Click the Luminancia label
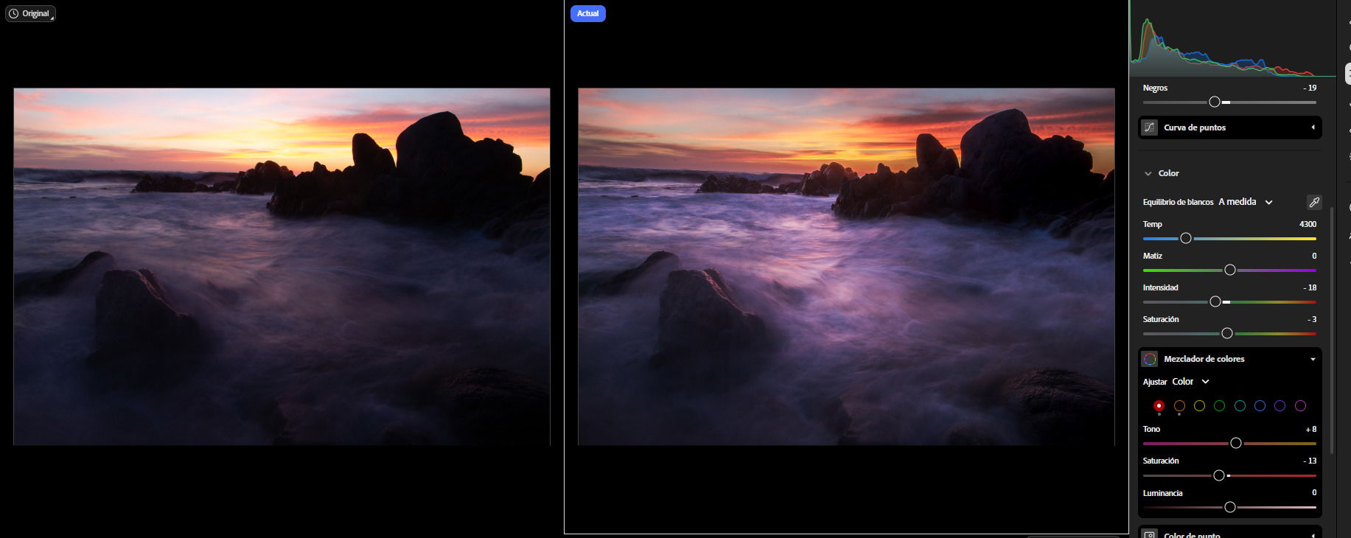 [1163, 493]
